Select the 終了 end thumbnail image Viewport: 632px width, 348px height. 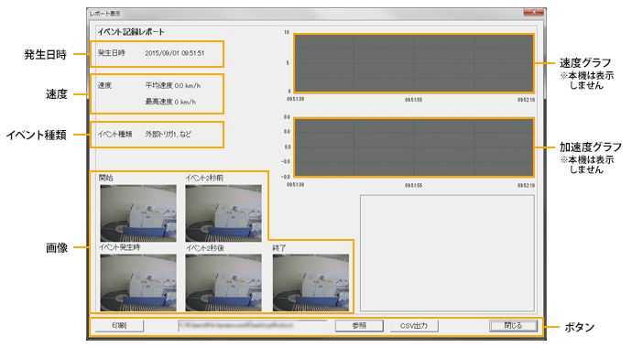click(311, 282)
